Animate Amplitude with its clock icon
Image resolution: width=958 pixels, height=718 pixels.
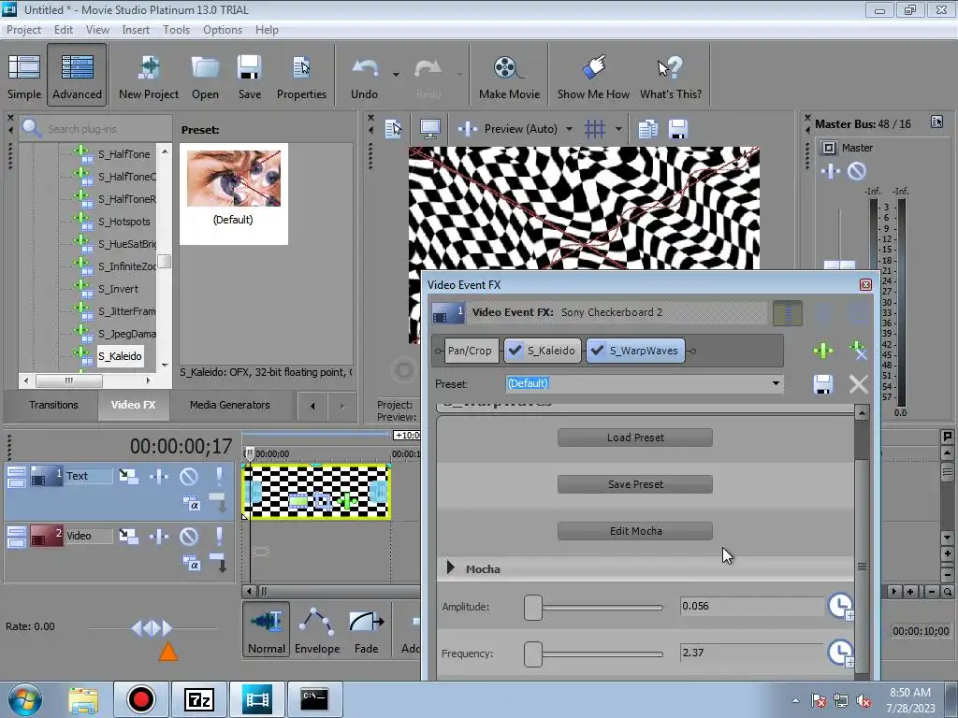841,606
